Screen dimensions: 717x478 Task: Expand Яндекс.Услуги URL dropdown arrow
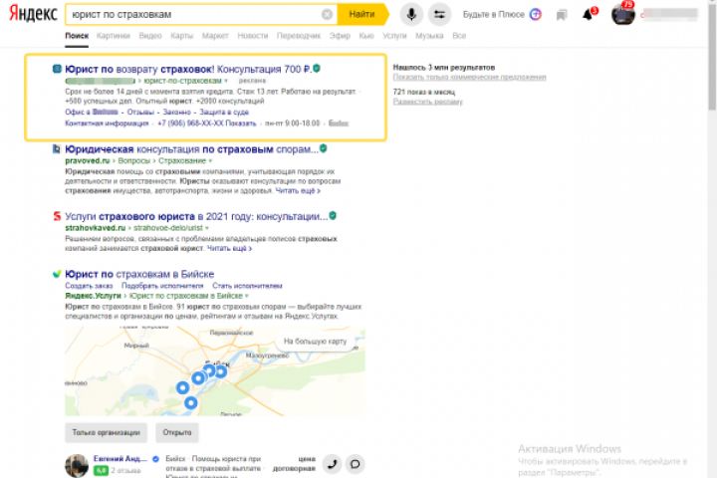click(247, 296)
